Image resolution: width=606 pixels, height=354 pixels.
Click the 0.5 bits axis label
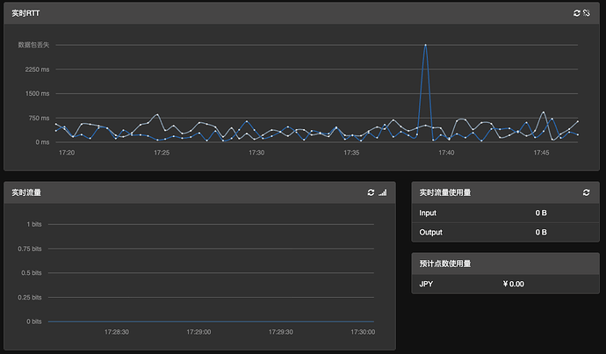click(32, 273)
